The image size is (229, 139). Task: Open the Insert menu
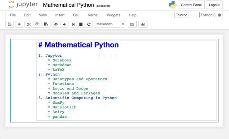pyautogui.click(x=60, y=15)
